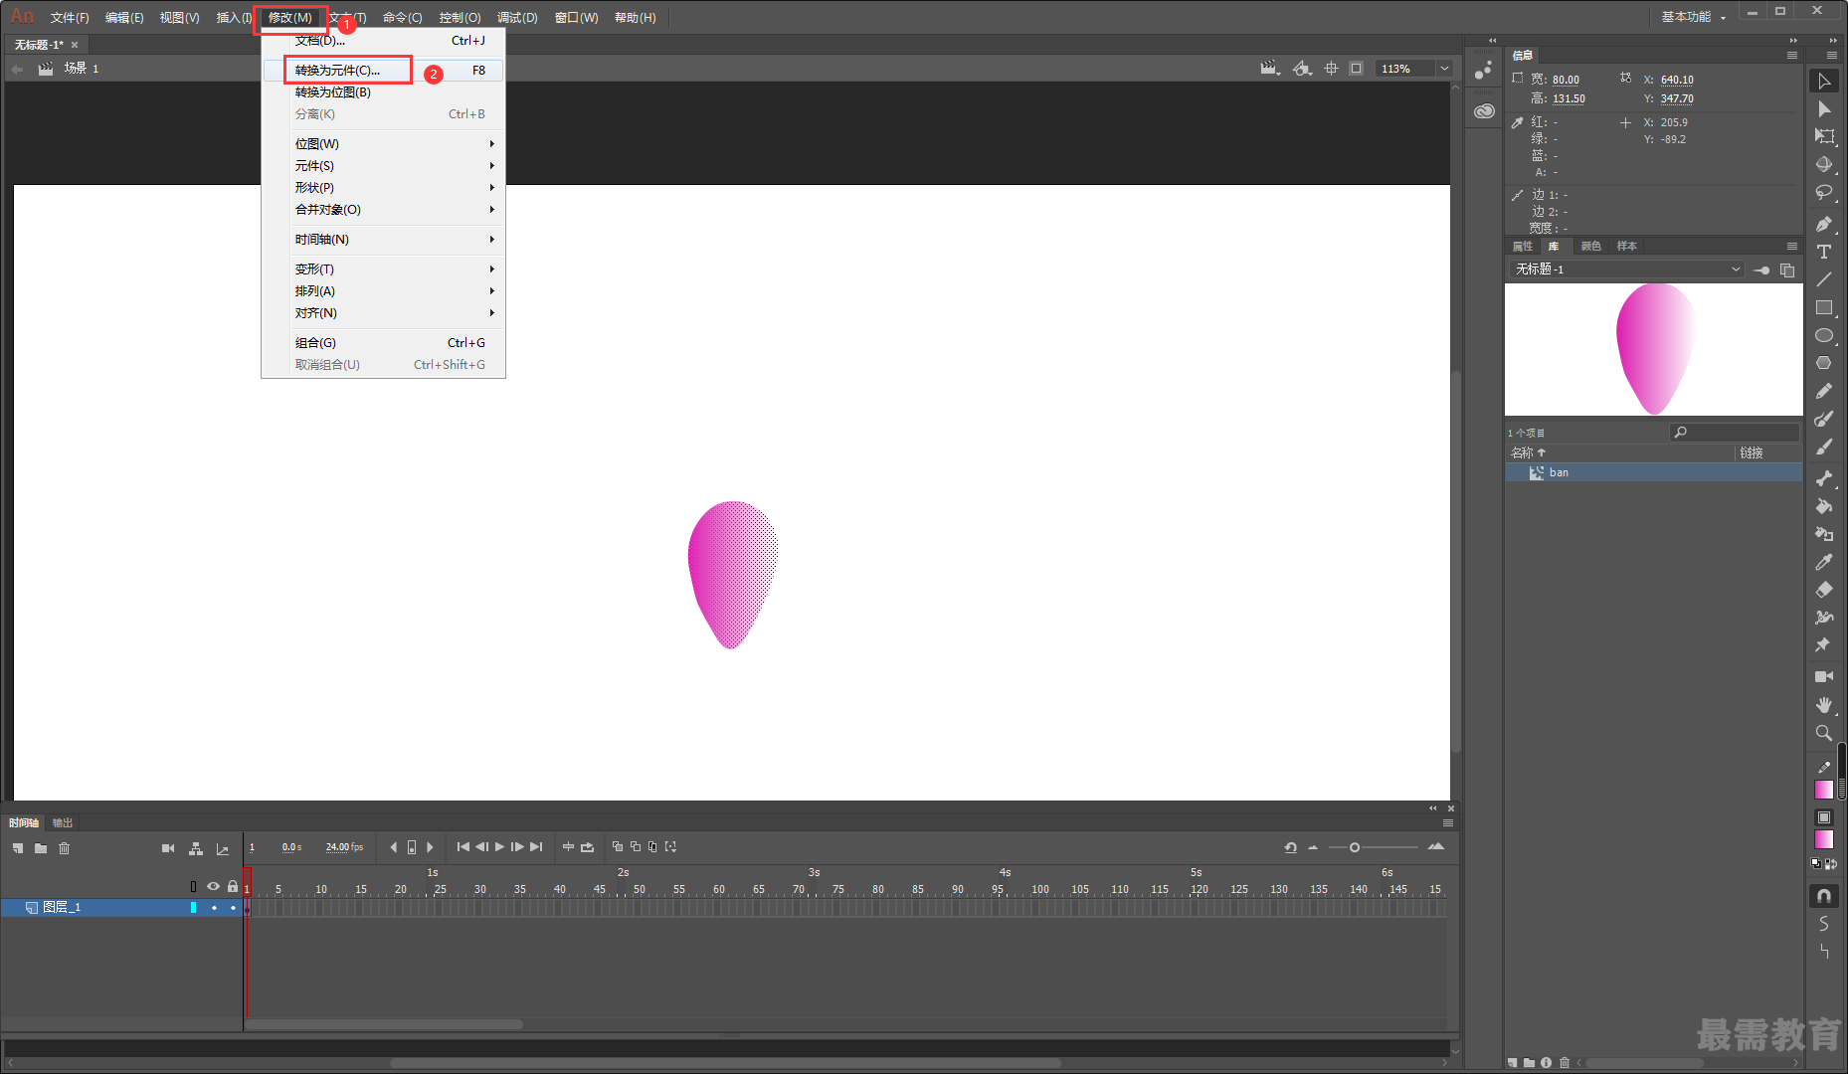1848x1074 pixels.
Task: Select the PolyStar tool
Action: (1823, 363)
